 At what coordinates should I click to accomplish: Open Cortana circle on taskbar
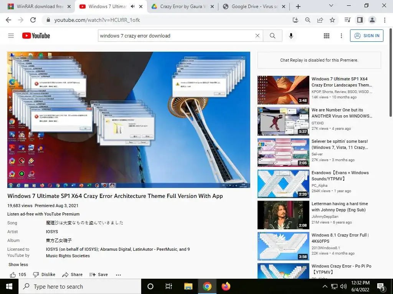pos(150,286)
